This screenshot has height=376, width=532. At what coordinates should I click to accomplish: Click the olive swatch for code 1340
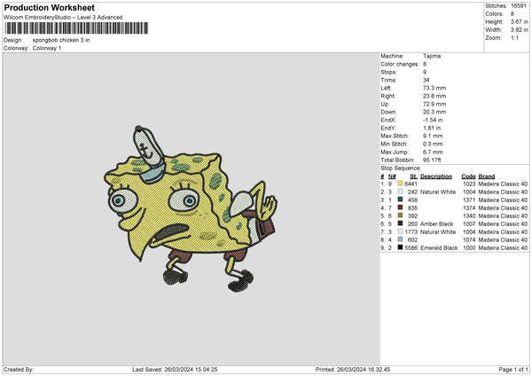(x=400, y=215)
